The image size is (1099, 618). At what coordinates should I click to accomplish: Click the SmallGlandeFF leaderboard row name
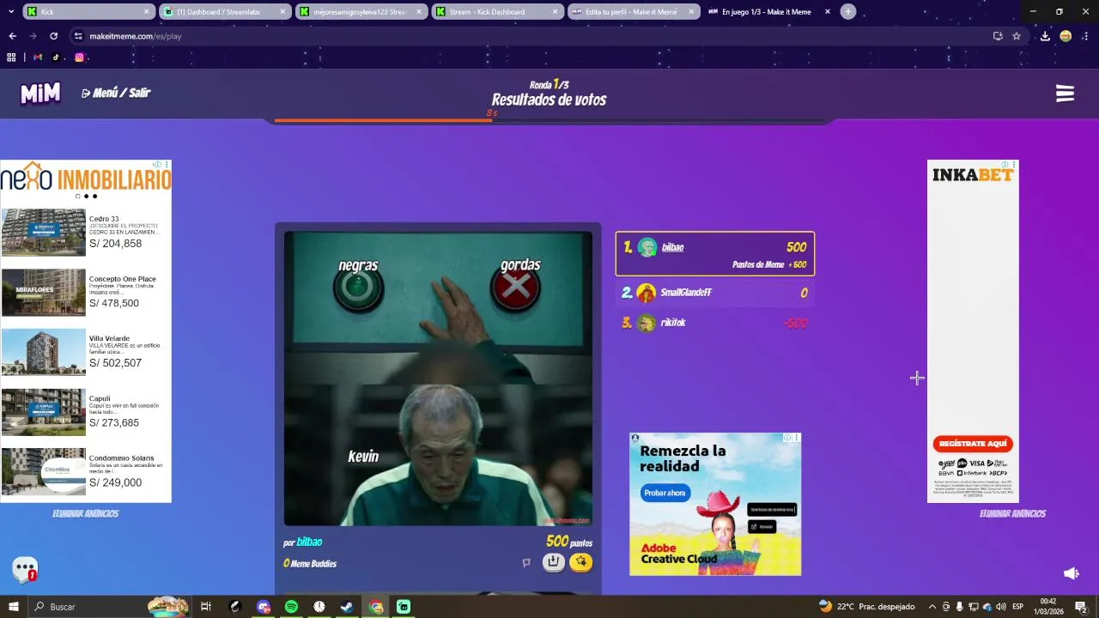point(686,293)
